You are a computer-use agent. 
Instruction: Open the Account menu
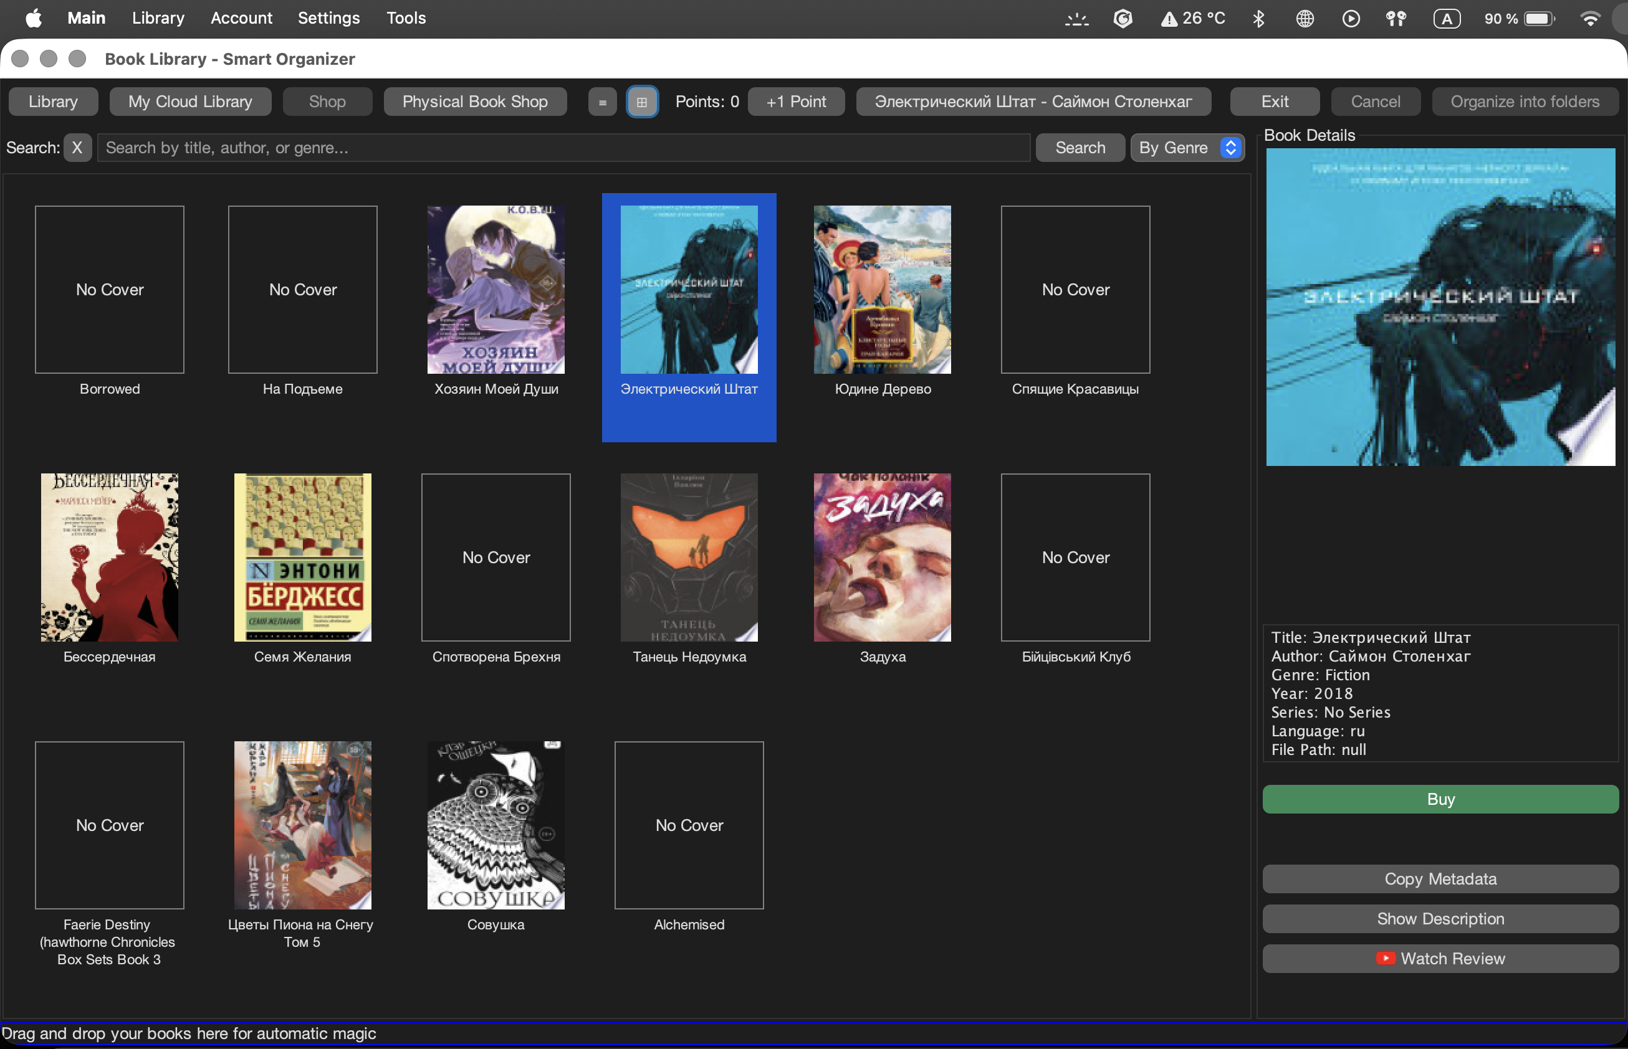coord(241,19)
